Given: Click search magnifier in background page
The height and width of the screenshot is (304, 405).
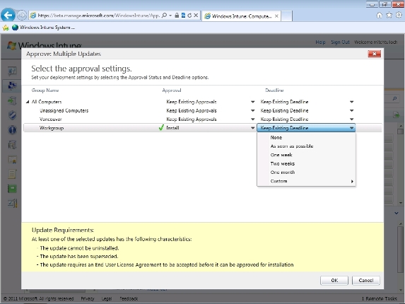Looking at the screenshot, I should 394,99.
